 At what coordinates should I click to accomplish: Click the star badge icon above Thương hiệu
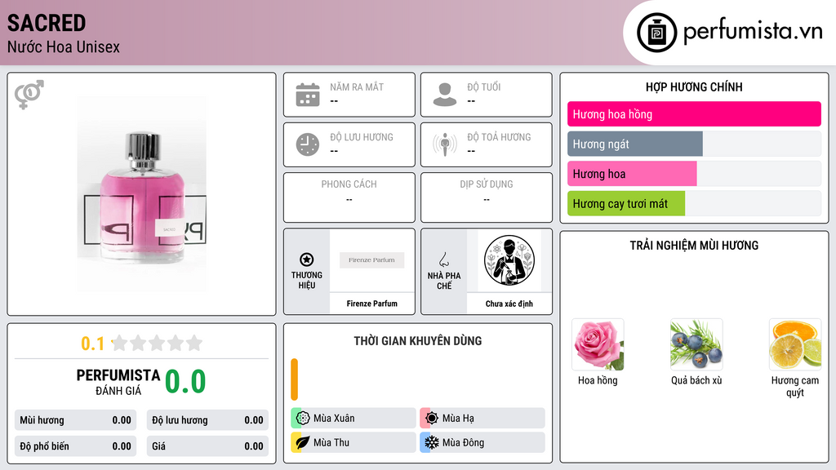[307, 259]
